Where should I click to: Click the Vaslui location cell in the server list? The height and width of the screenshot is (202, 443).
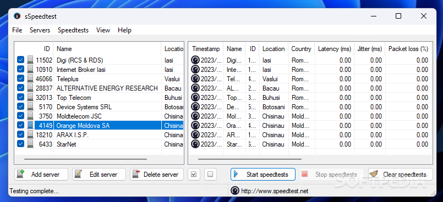coord(172,79)
